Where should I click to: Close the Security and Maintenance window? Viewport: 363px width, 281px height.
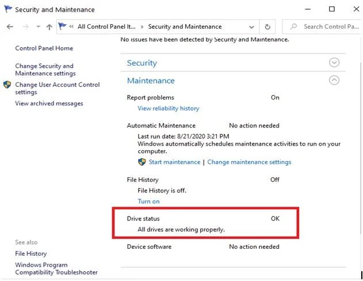click(x=356, y=9)
